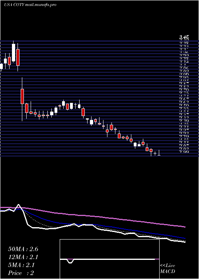Click the top price axis label 3.46

click(184, 37)
